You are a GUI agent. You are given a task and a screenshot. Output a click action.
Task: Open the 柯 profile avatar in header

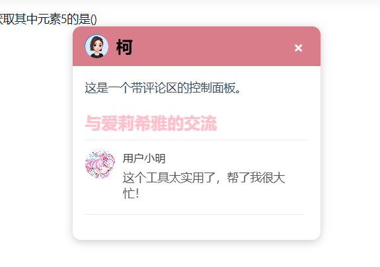pyautogui.click(x=96, y=46)
